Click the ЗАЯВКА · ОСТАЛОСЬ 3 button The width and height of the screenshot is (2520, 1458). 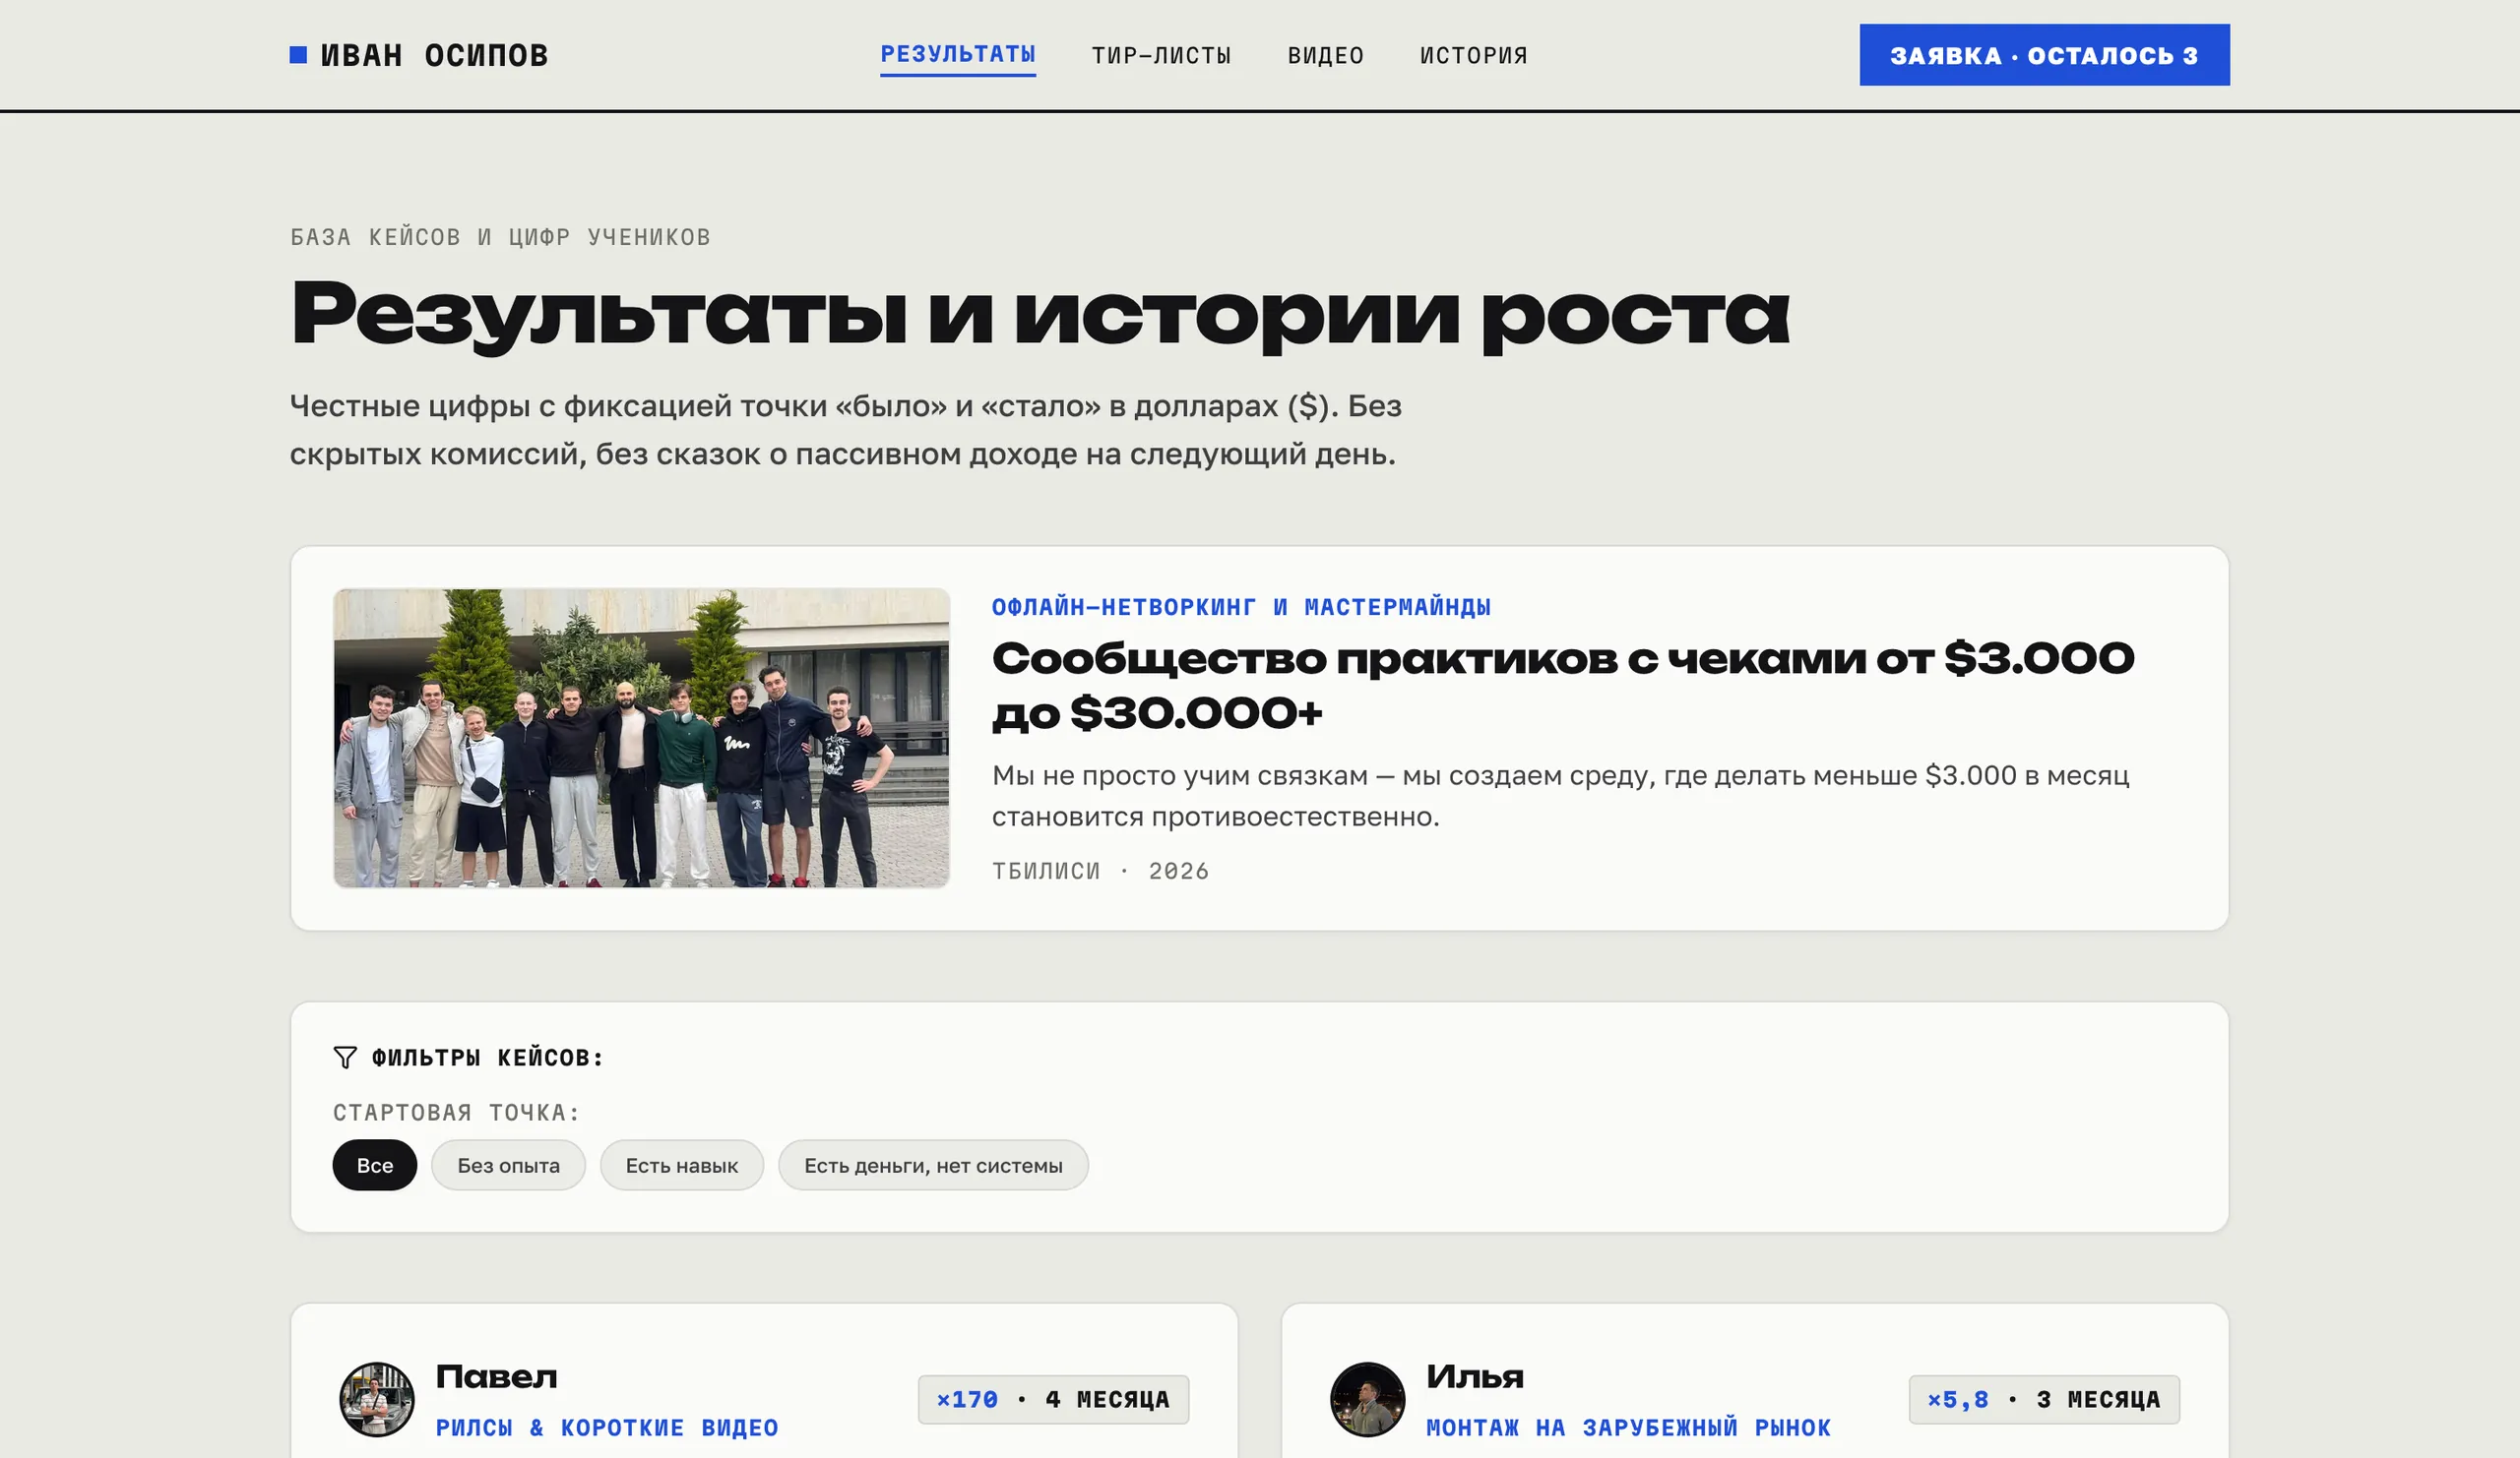pyautogui.click(x=2044, y=55)
